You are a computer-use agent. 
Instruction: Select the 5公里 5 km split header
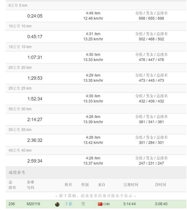[18, 5]
